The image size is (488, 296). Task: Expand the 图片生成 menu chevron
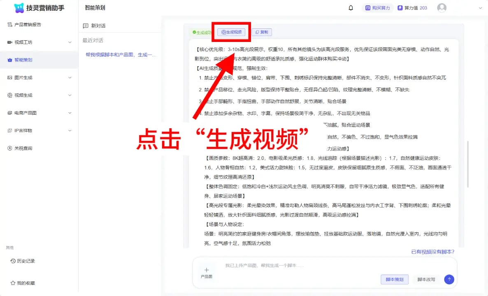(70, 78)
